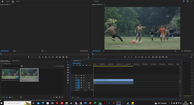
Task: Open Program Monitor zoom level dropdown
Action: pos(106,51)
